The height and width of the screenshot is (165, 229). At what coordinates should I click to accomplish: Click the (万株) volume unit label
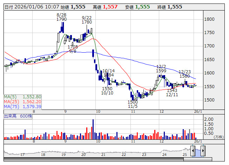218,137
